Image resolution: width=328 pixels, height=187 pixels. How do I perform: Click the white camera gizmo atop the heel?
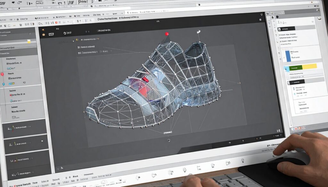click(199, 32)
